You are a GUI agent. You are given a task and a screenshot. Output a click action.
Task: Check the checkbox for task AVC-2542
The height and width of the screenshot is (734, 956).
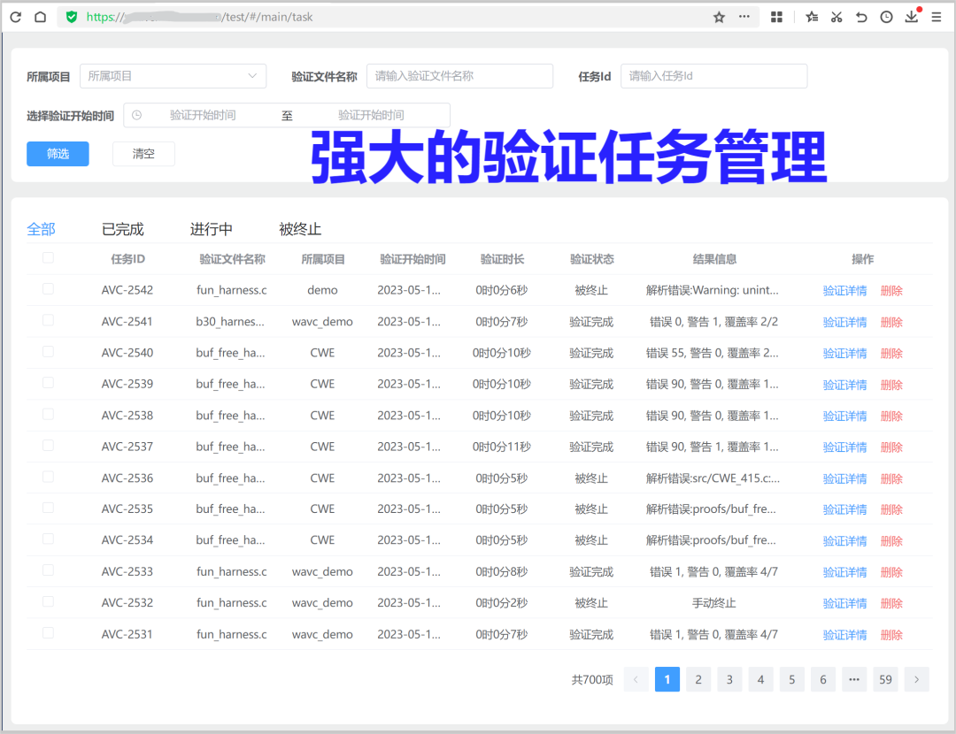pyautogui.click(x=47, y=290)
